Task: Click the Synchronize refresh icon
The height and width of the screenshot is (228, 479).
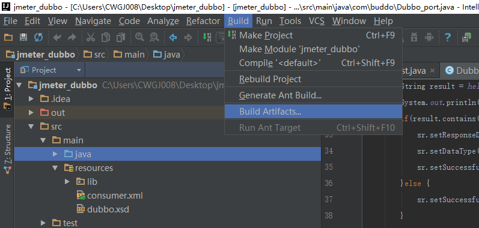Action: [38, 37]
